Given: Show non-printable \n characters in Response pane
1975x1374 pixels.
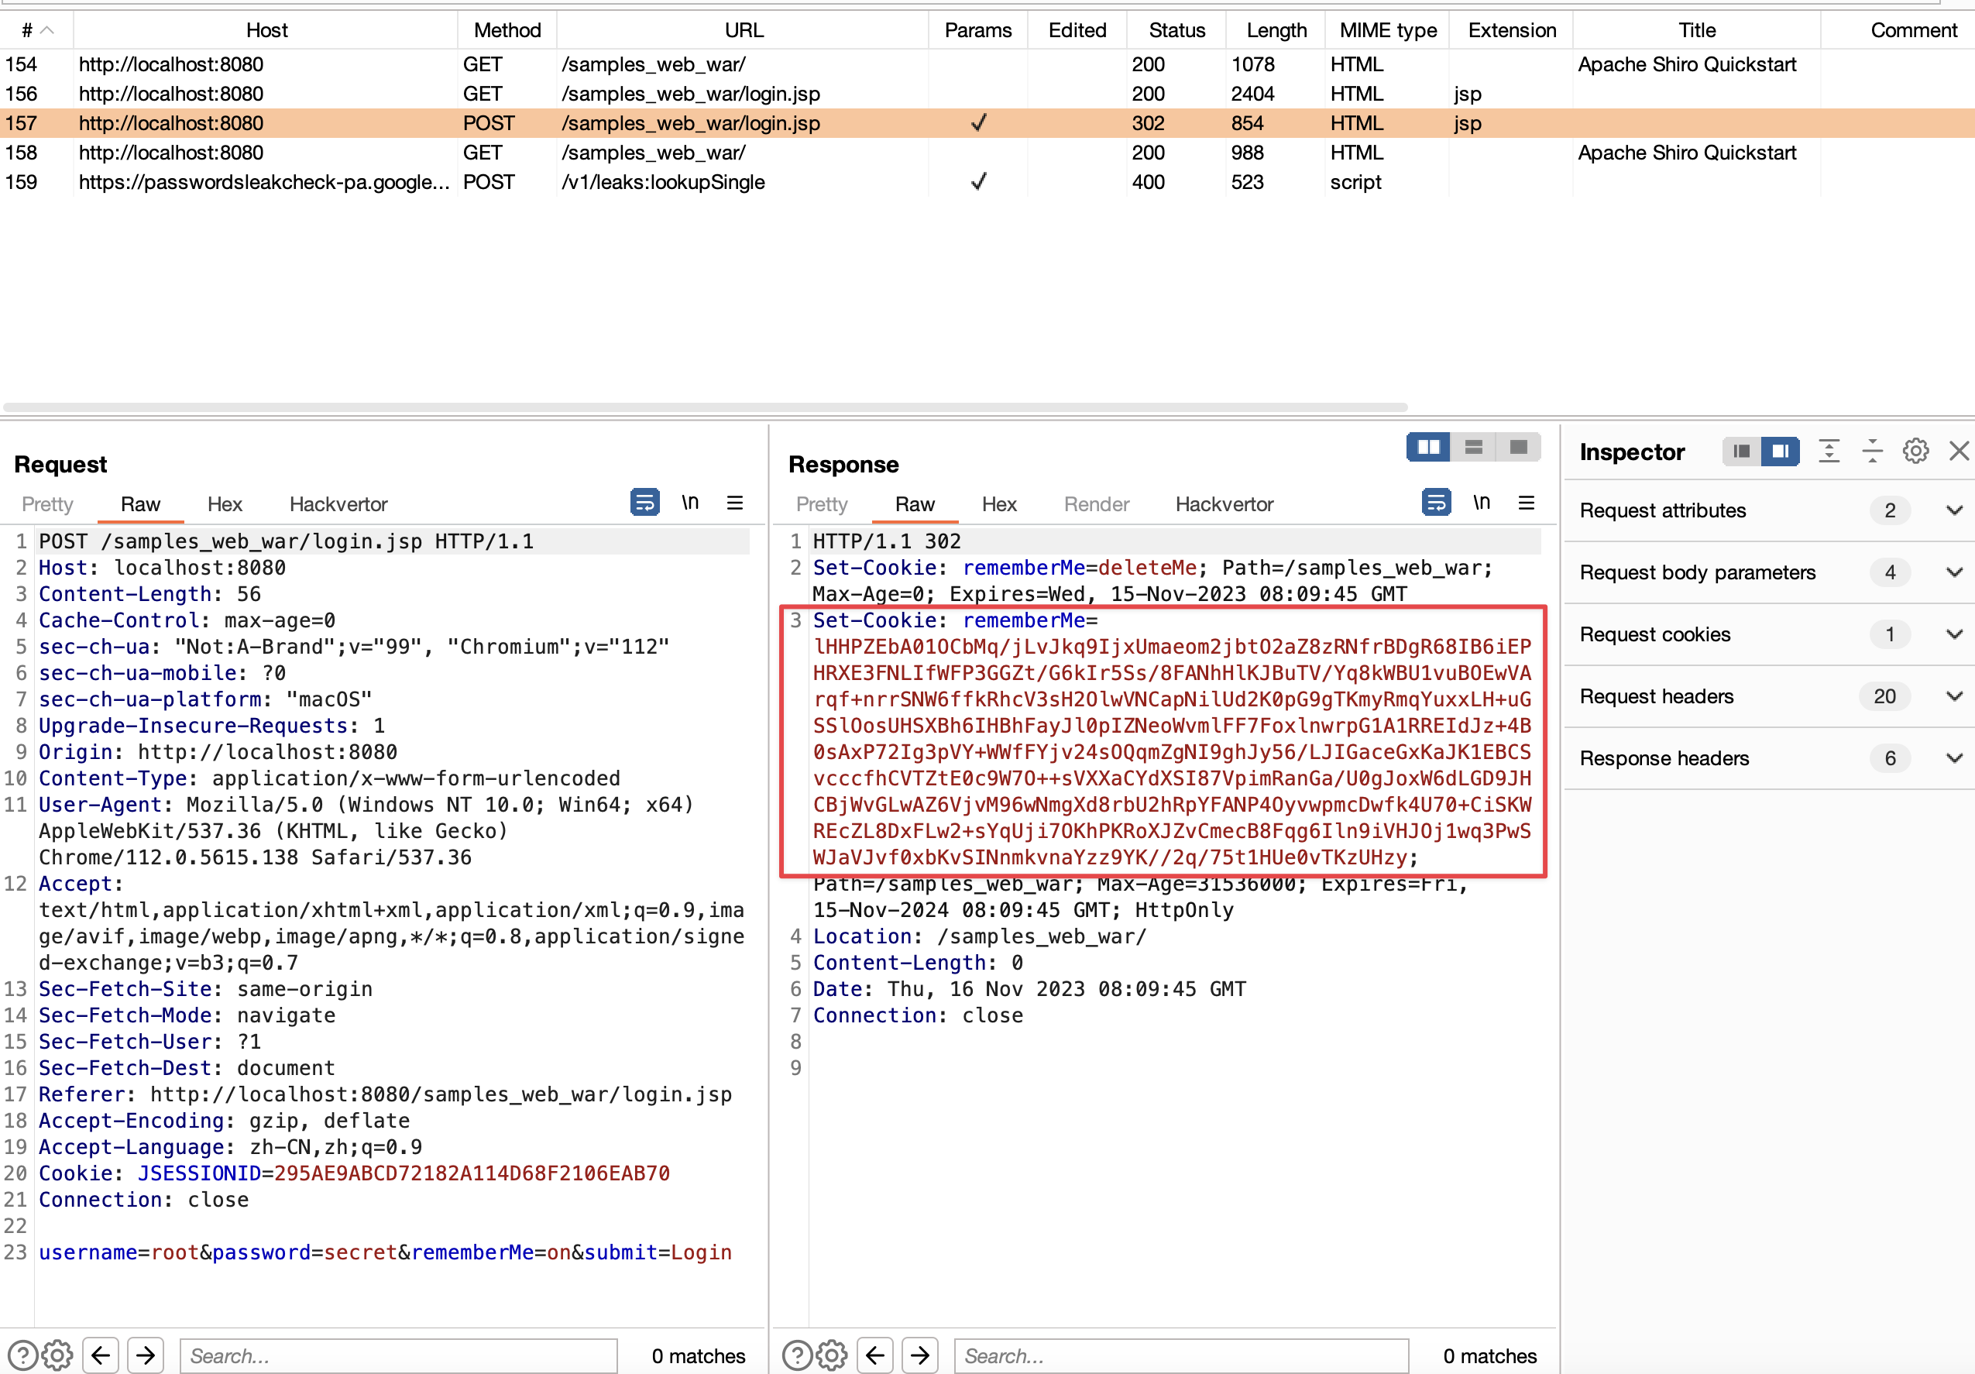Looking at the screenshot, I should click(1481, 503).
